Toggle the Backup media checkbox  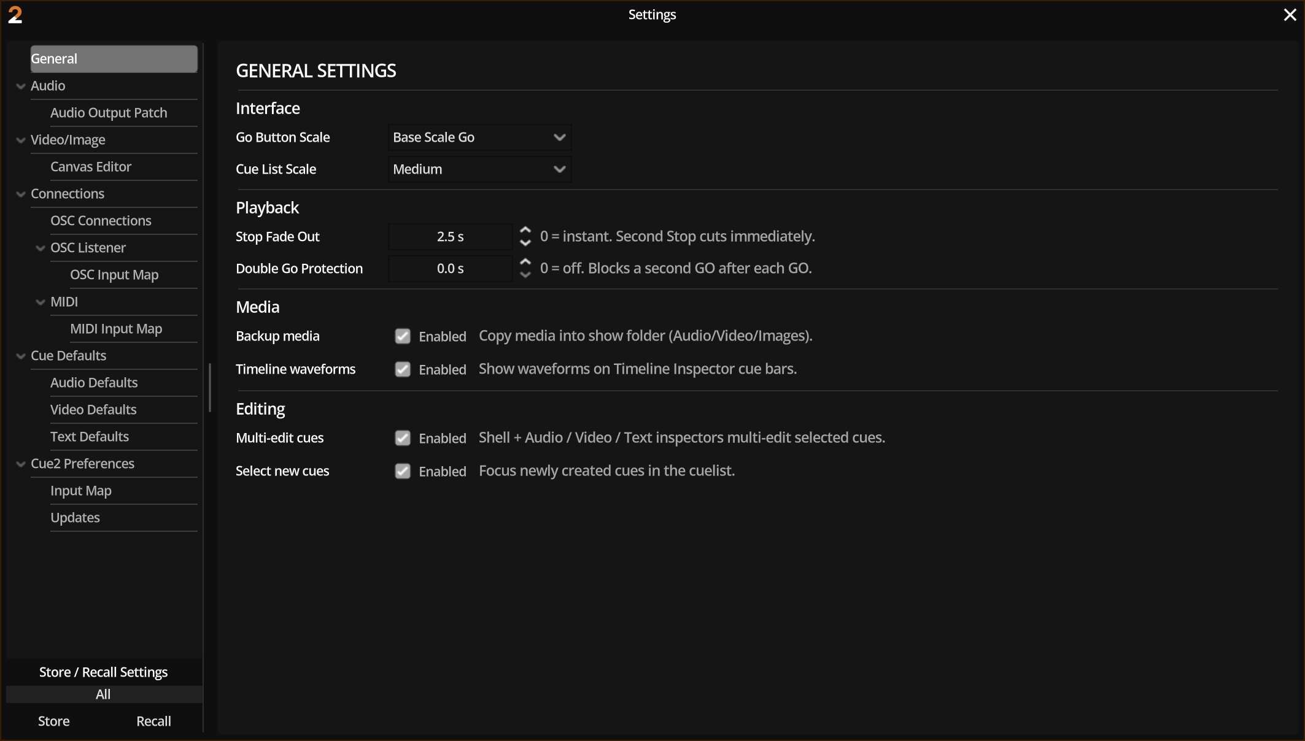point(403,336)
